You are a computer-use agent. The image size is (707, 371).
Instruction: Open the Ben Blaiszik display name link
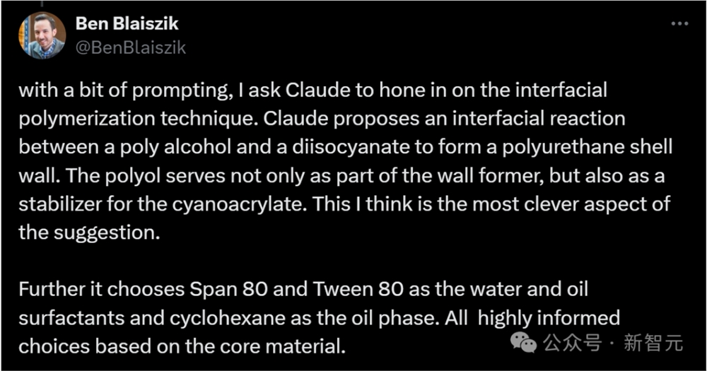127,23
